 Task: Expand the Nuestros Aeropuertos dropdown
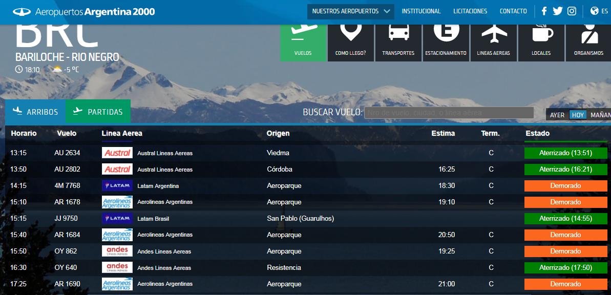point(351,11)
